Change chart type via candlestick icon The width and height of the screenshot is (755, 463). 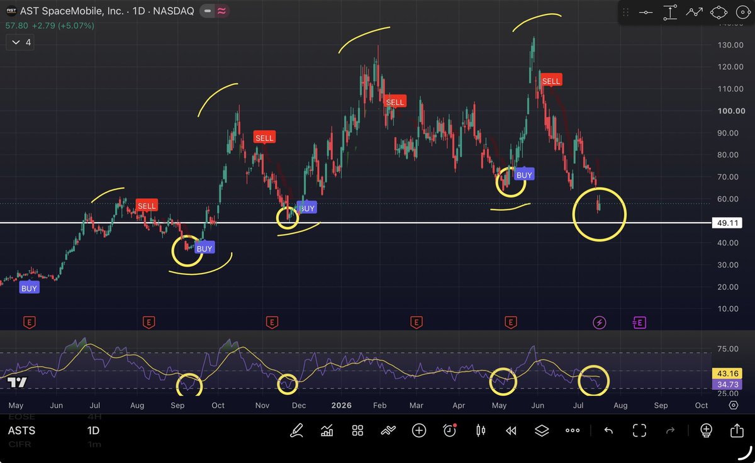click(x=481, y=430)
